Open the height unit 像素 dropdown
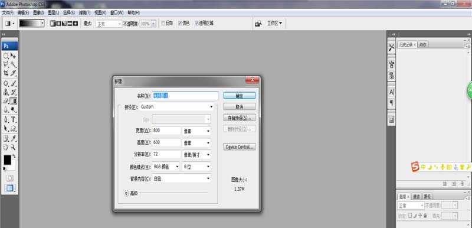472x228 pixels. (196, 143)
